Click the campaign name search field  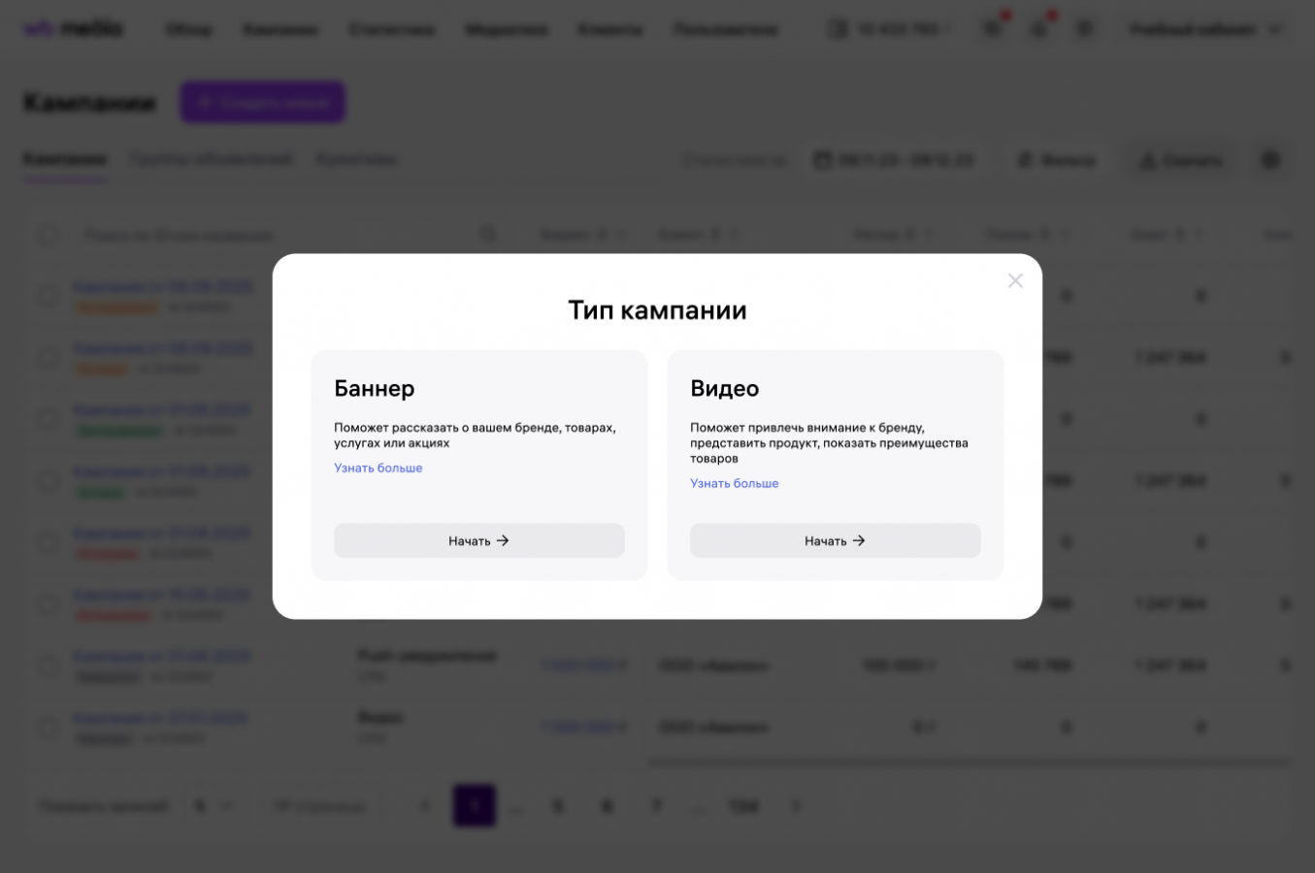(272, 235)
